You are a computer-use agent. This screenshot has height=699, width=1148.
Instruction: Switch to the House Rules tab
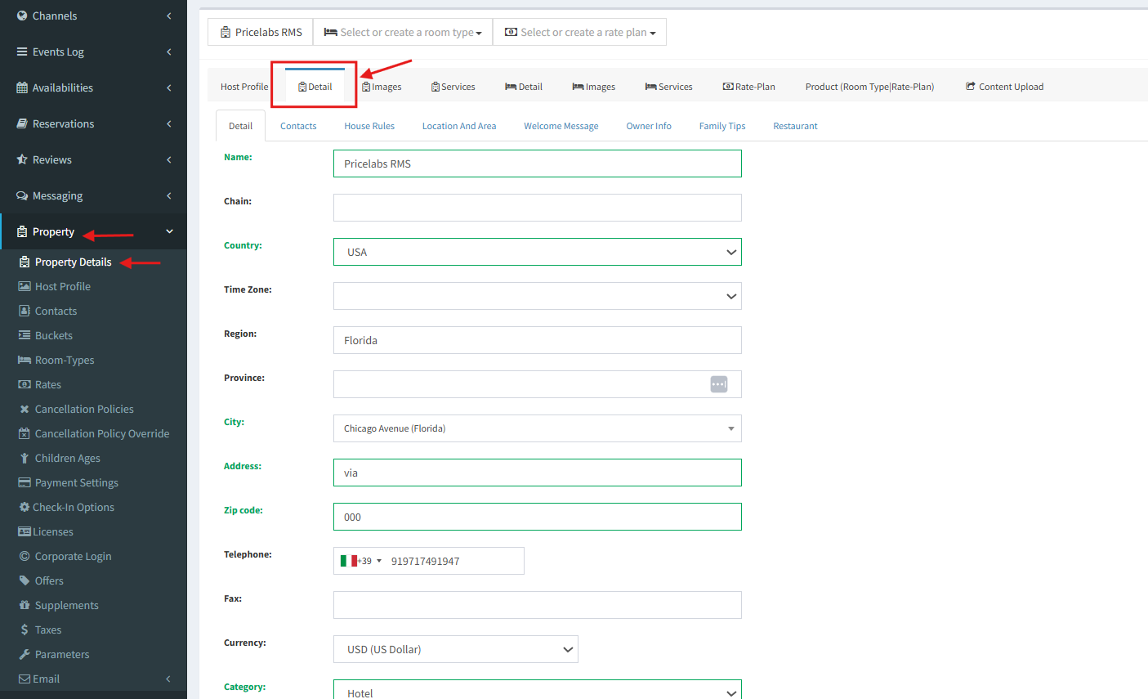pos(369,126)
